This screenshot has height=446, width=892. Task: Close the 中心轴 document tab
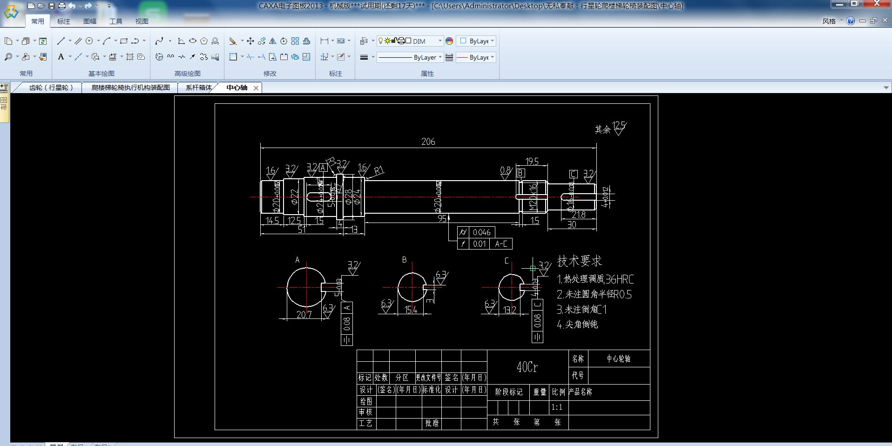[x=256, y=88]
